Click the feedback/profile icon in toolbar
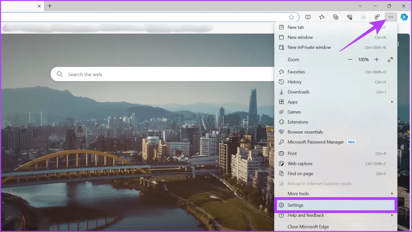The width and height of the screenshot is (412, 232). click(x=377, y=17)
